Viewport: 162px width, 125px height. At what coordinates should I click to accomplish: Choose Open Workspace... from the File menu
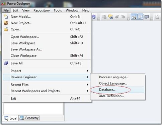tap(47, 37)
